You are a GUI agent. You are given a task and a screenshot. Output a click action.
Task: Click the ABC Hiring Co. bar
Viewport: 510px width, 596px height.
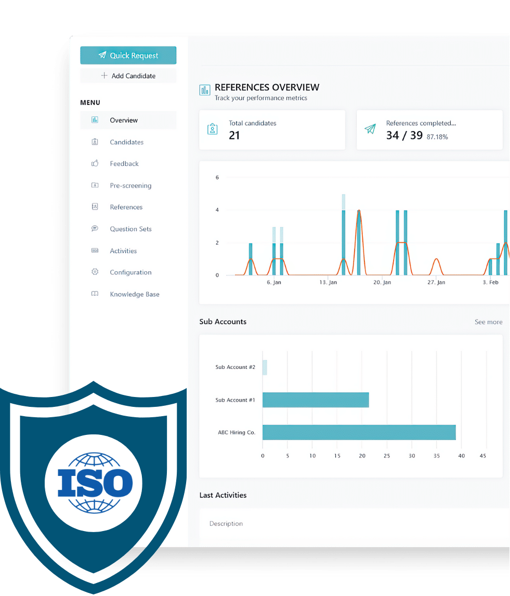(359, 432)
